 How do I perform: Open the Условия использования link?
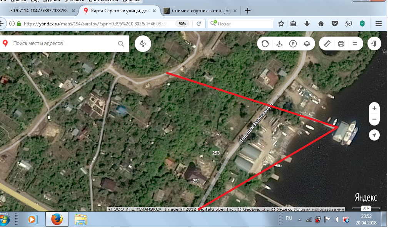tap(319, 209)
